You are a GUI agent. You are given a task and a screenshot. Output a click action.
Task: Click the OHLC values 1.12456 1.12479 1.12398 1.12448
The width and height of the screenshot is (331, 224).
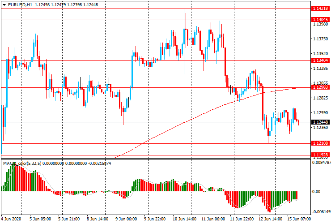pos(66,4)
